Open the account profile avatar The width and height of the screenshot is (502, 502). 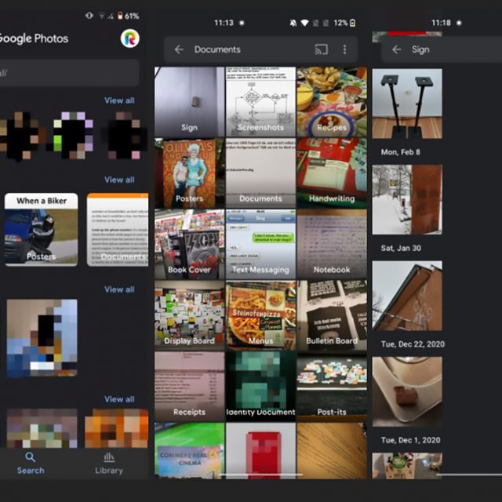(130, 38)
